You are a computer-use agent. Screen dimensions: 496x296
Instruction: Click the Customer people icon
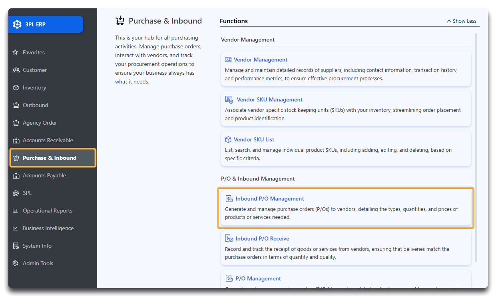coord(16,70)
